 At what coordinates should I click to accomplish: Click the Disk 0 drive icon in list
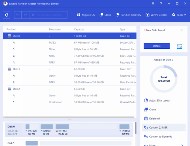point(9,36)
